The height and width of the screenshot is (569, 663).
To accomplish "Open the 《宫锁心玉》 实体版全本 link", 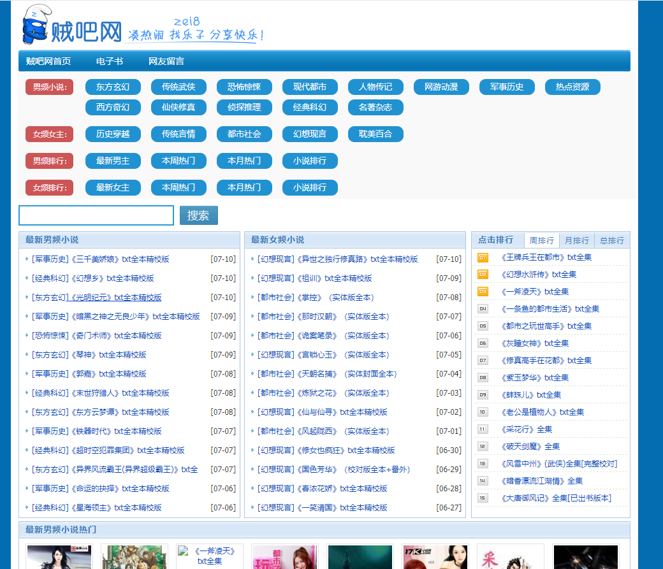I will tap(342, 355).
